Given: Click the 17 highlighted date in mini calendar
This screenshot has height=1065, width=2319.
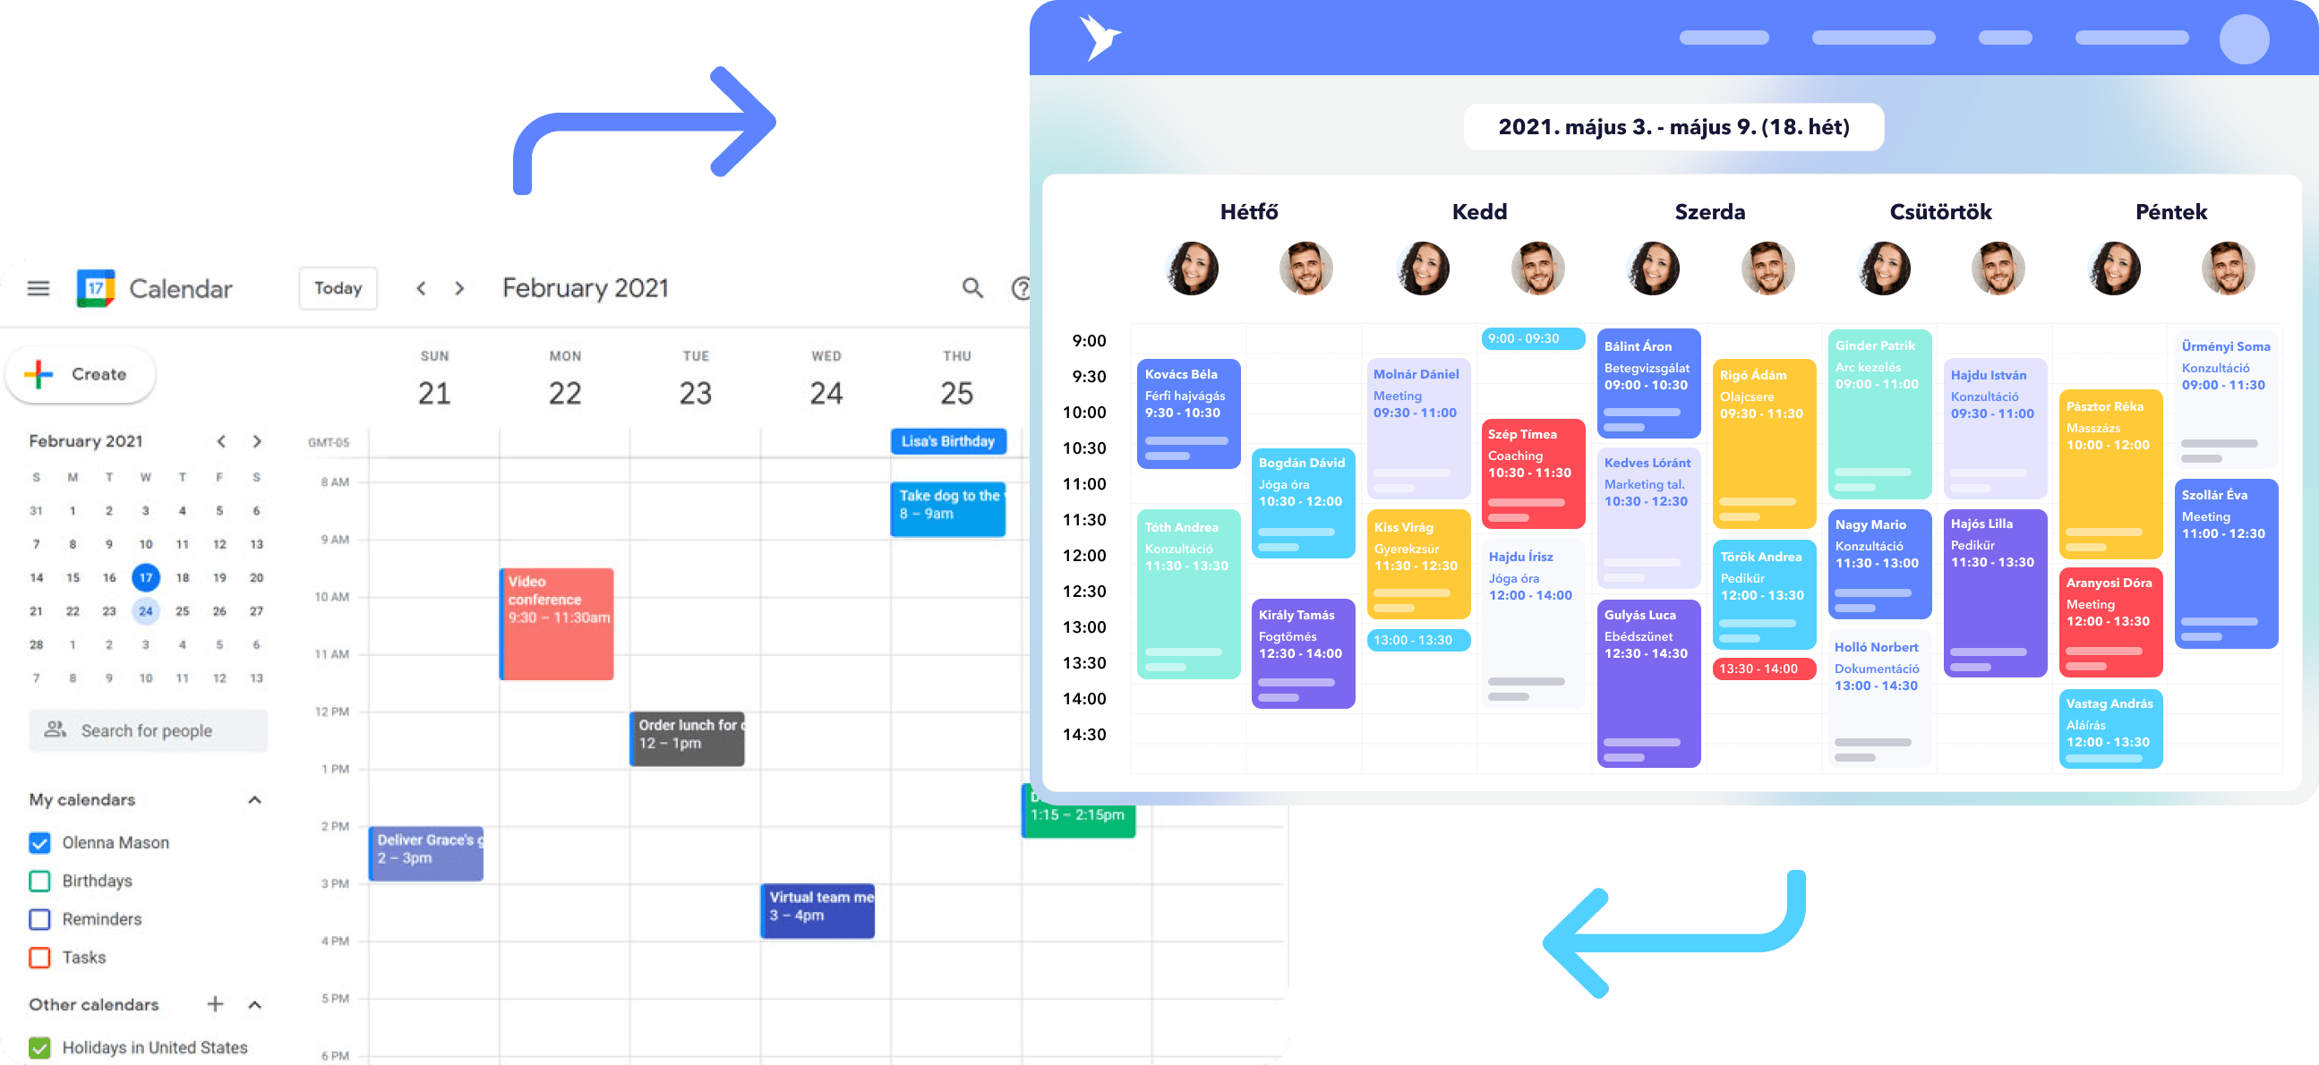Looking at the screenshot, I should (145, 575).
